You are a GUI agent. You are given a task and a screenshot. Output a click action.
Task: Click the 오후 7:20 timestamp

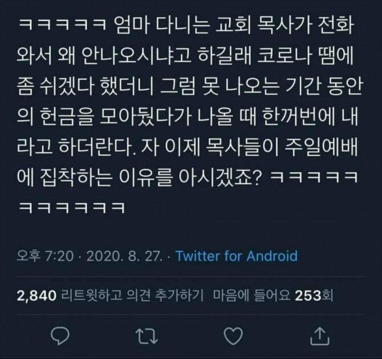click(45, 256)
